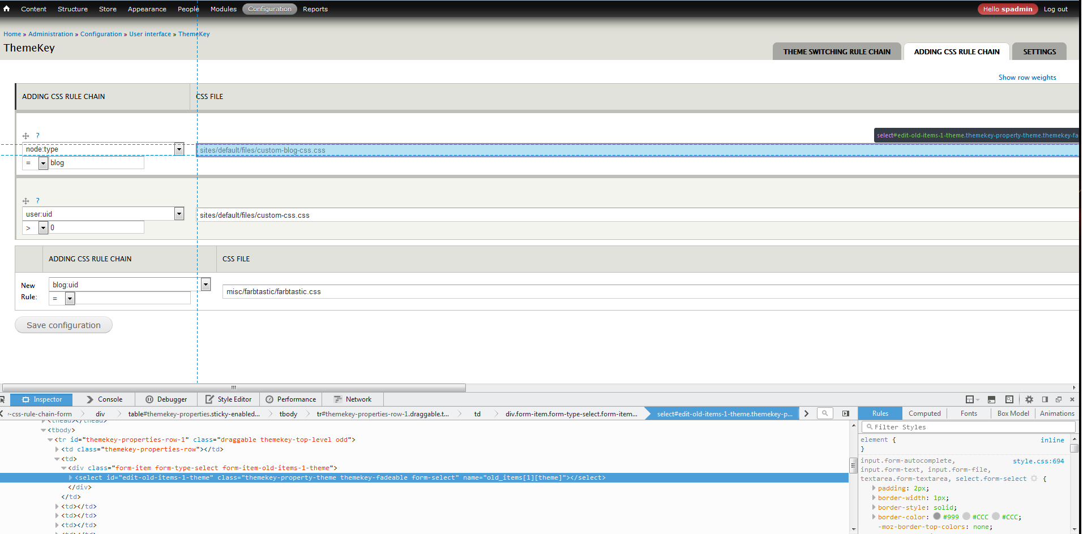Screen dimensions: 1083x534
Task: Switch to the Debugger tool
Action: (x=166, y=399)
